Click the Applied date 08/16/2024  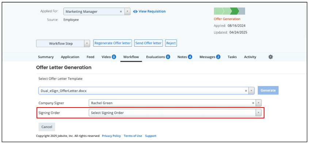coord(236,26)
